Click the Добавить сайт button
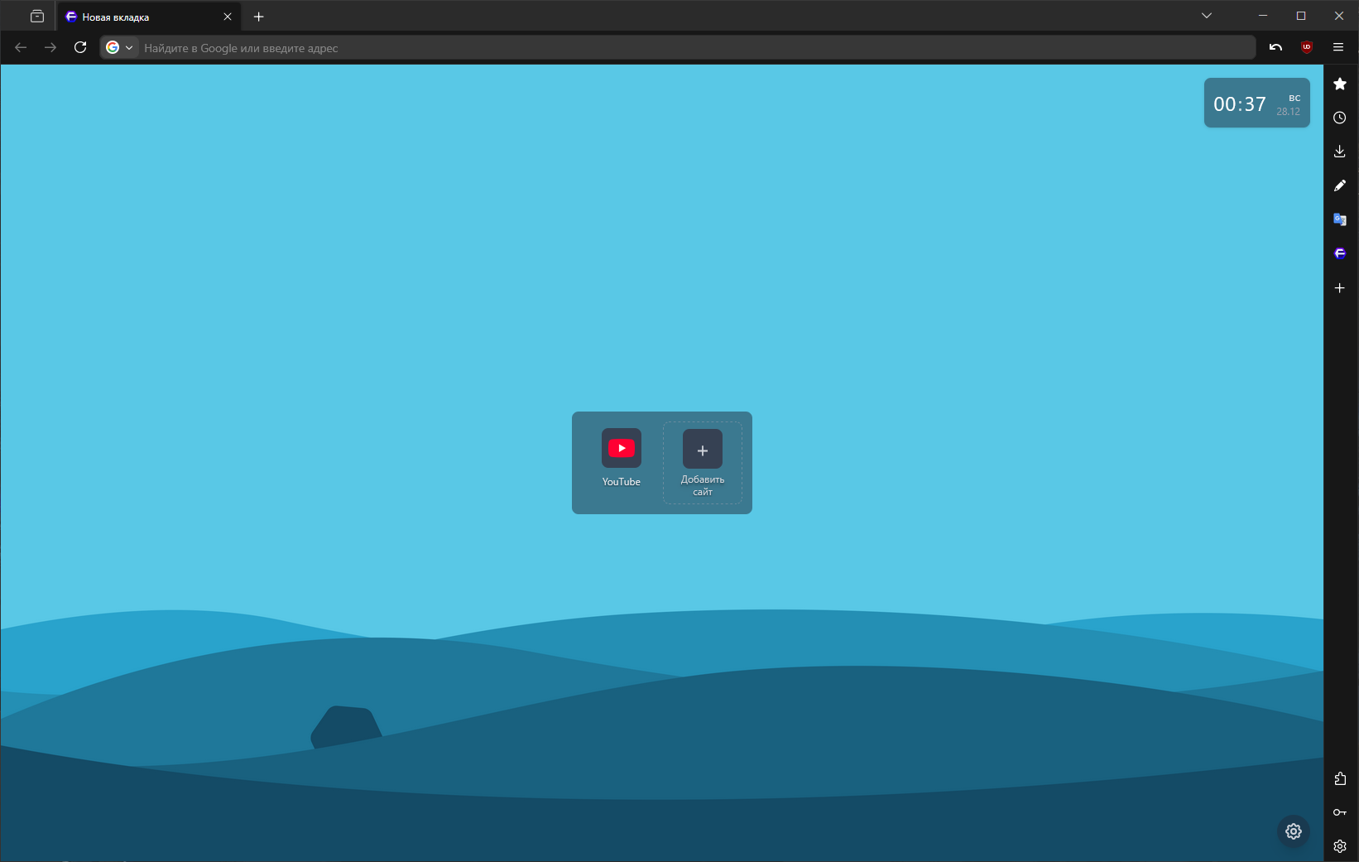The height and width of the screenshot is (862, 1359). [x=703, y=462]
